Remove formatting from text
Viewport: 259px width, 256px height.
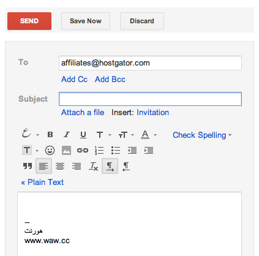[93, 167]
